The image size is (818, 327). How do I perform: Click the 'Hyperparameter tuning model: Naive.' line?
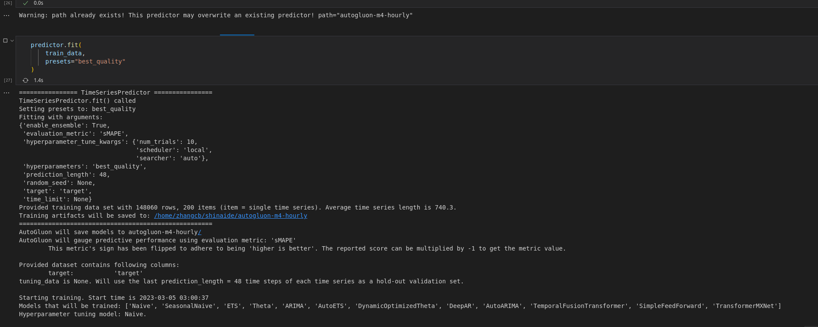point(83,314)
